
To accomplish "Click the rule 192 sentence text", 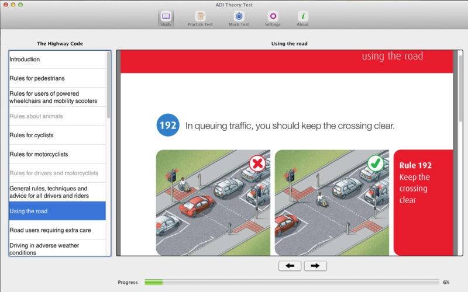I will 290,126.
